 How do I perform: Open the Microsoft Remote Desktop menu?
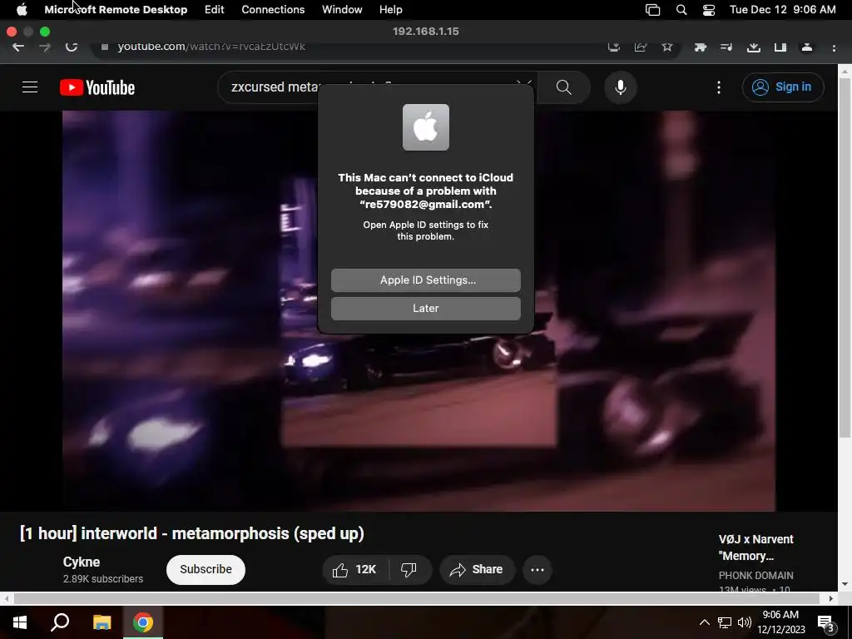point(116,10)
